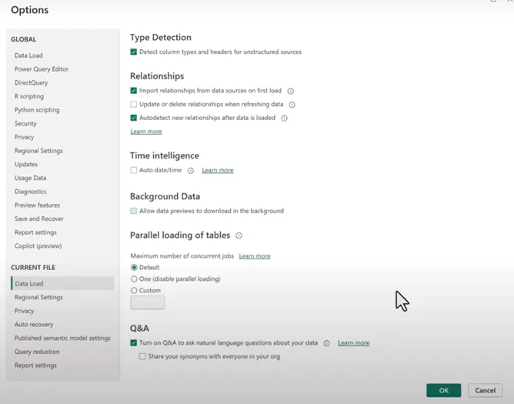
Task: Open Learn more link for Q&A
Action: [x=354, y=343]
